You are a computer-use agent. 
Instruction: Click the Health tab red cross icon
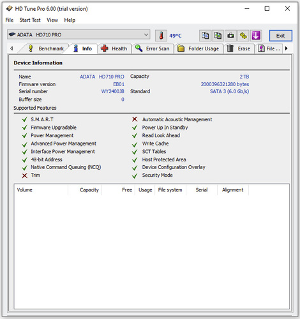[104, 48]
